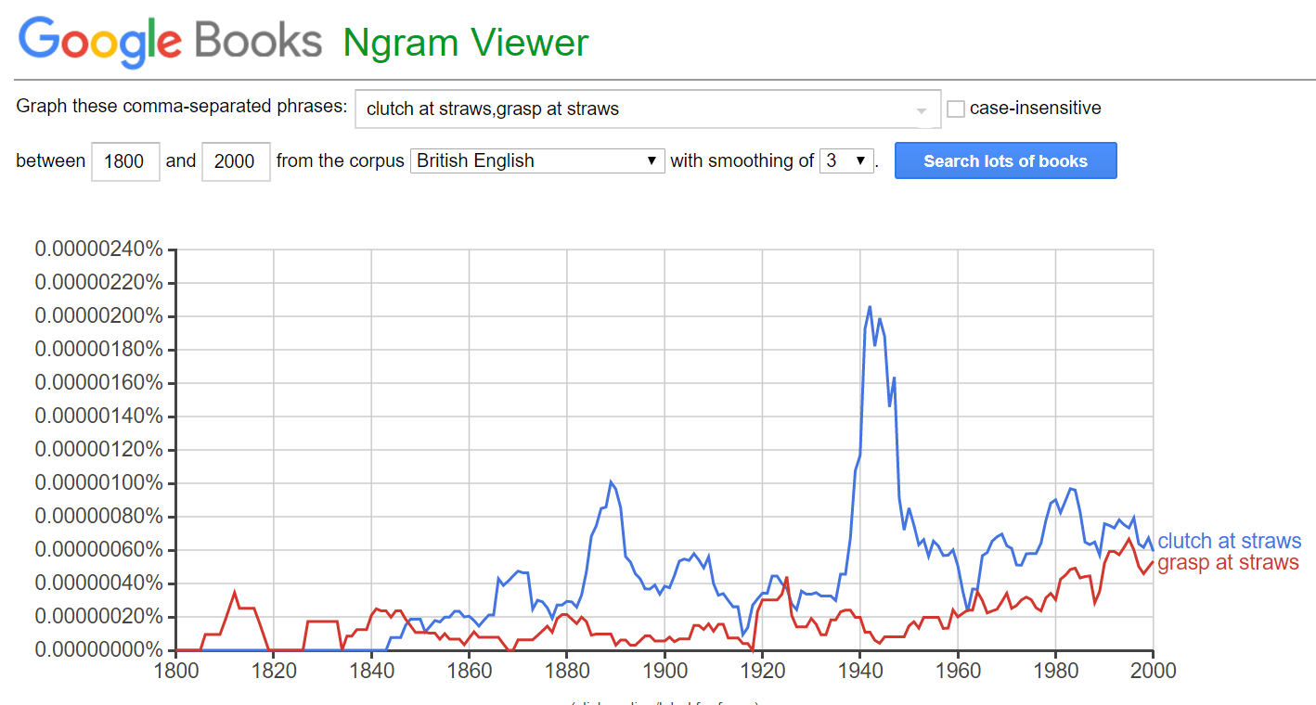Enable the case-insensitive checkbox
Image resolution: width=1316 pixels, height=705 pixels.
956,108
